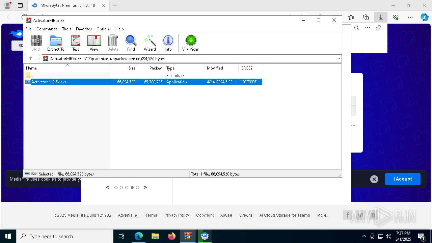Open the Favorites menu
This screenshot has height=243, width=432.
pyautogui.click(x=84, y=29)
